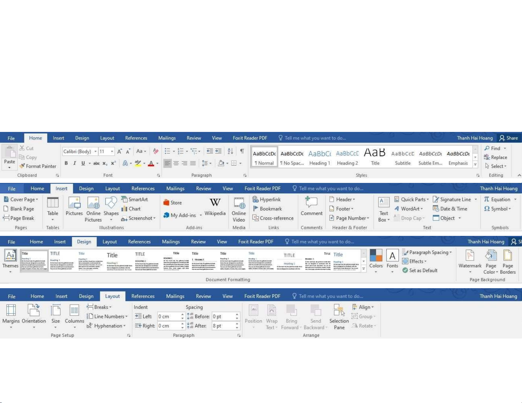Screen dimensions: 522x403
Task: Toggle Bold formatting
Action: 66,163
